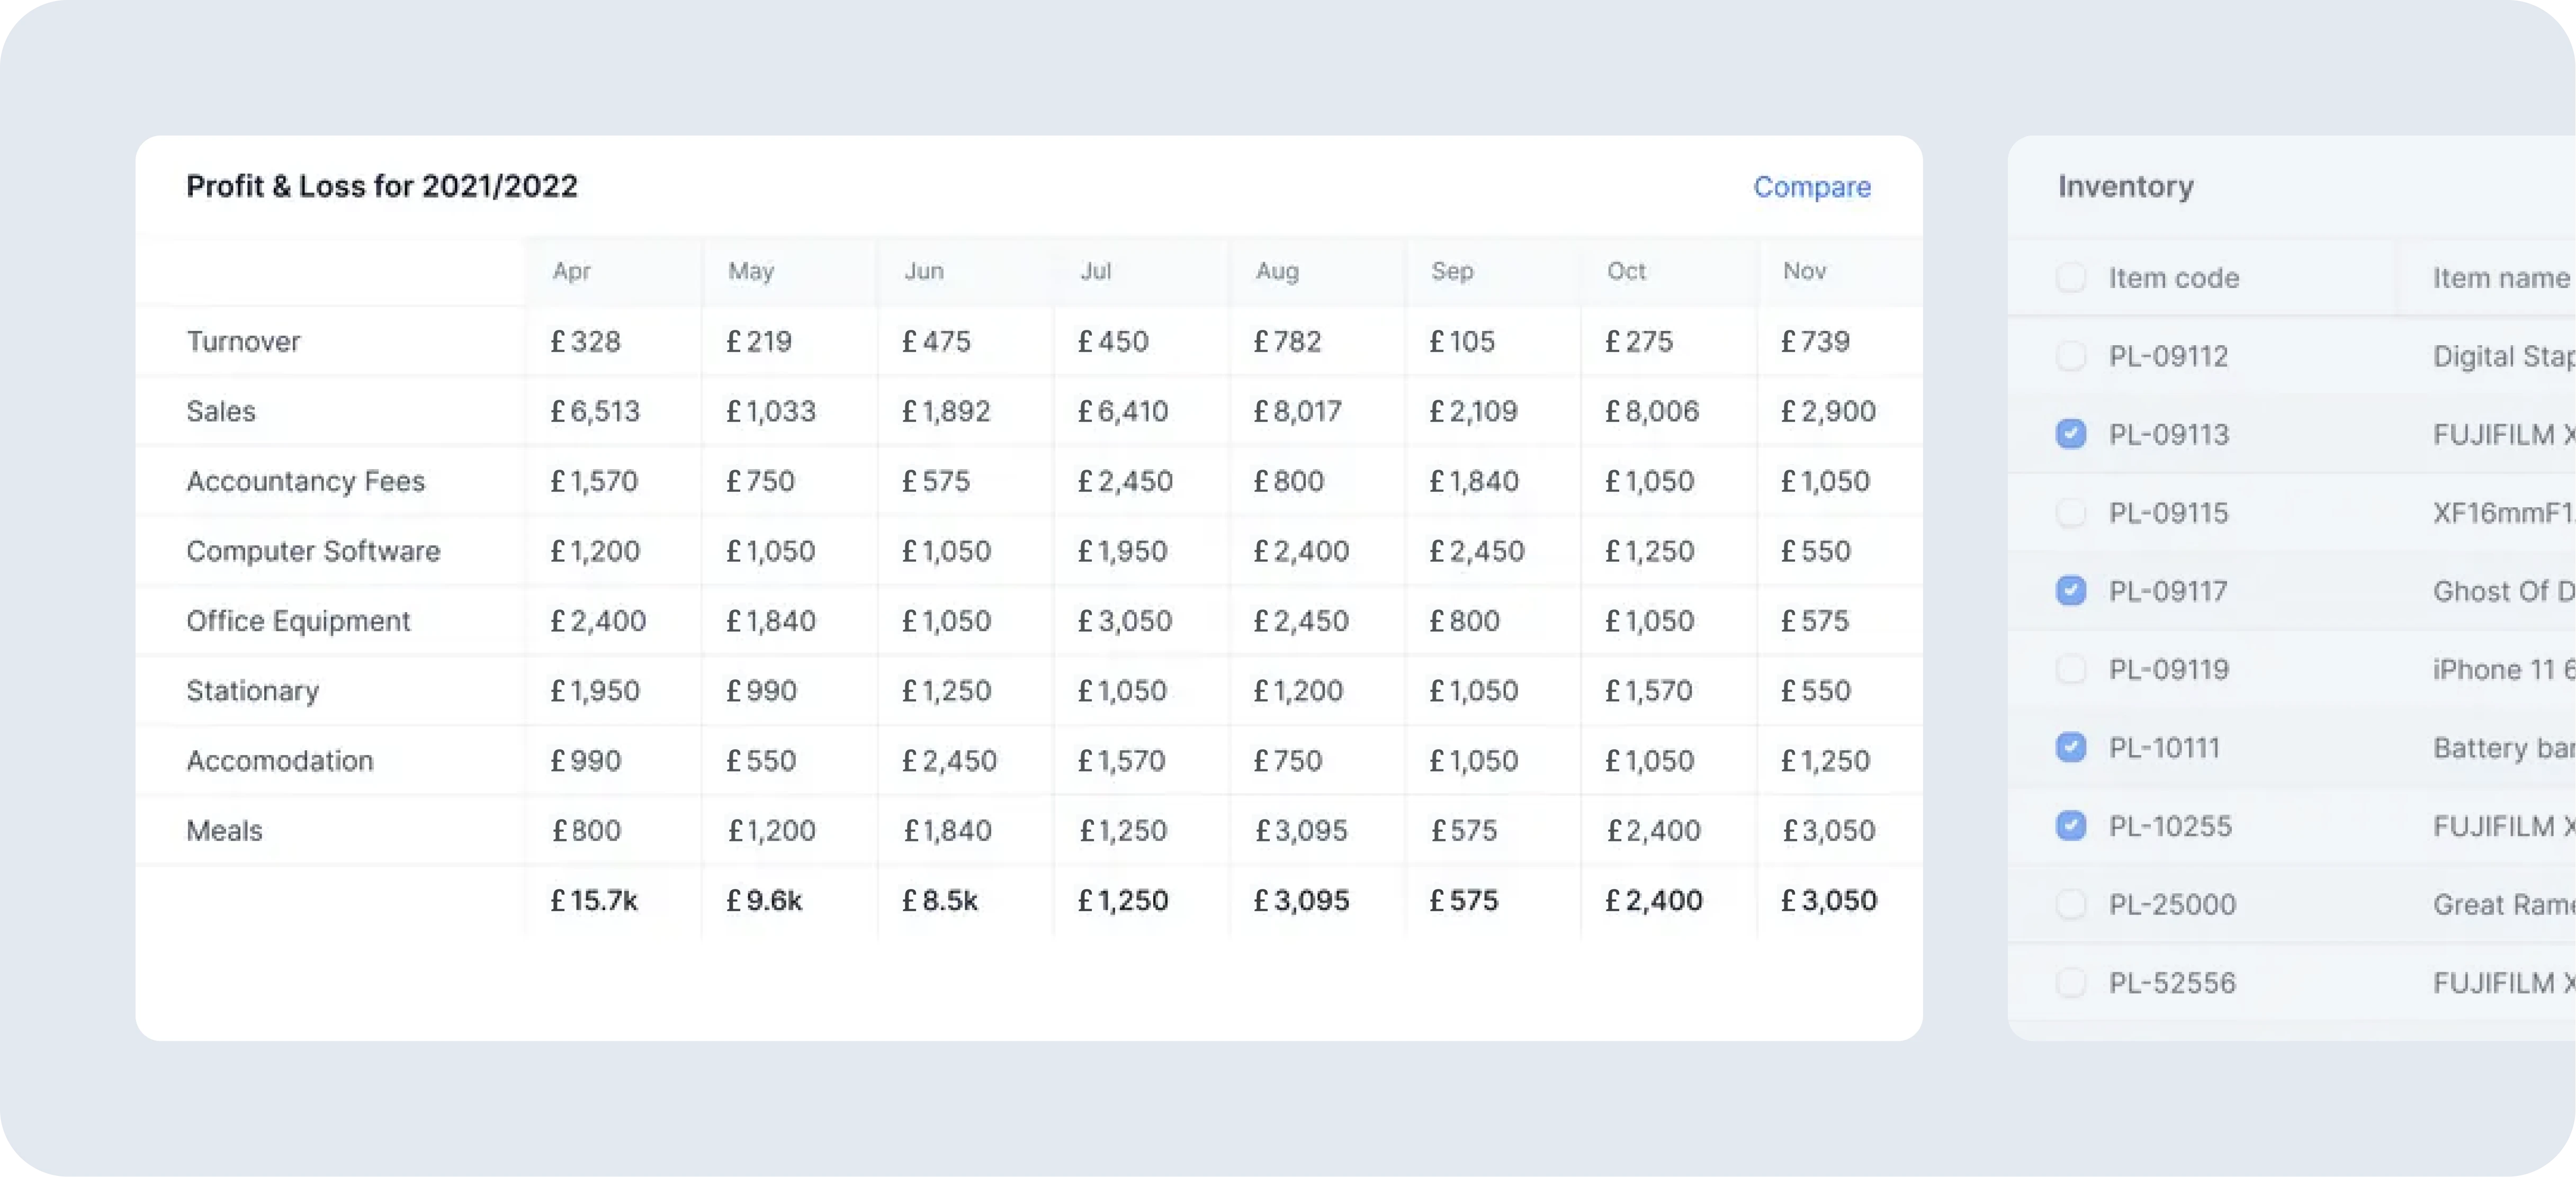
Task: Click the Inventory panel title
Action: pos(2125,186)
